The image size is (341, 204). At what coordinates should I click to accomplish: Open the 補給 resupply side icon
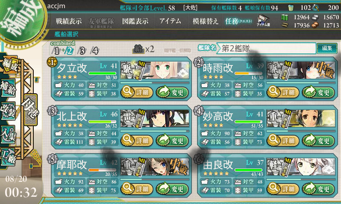click(8, 88)
